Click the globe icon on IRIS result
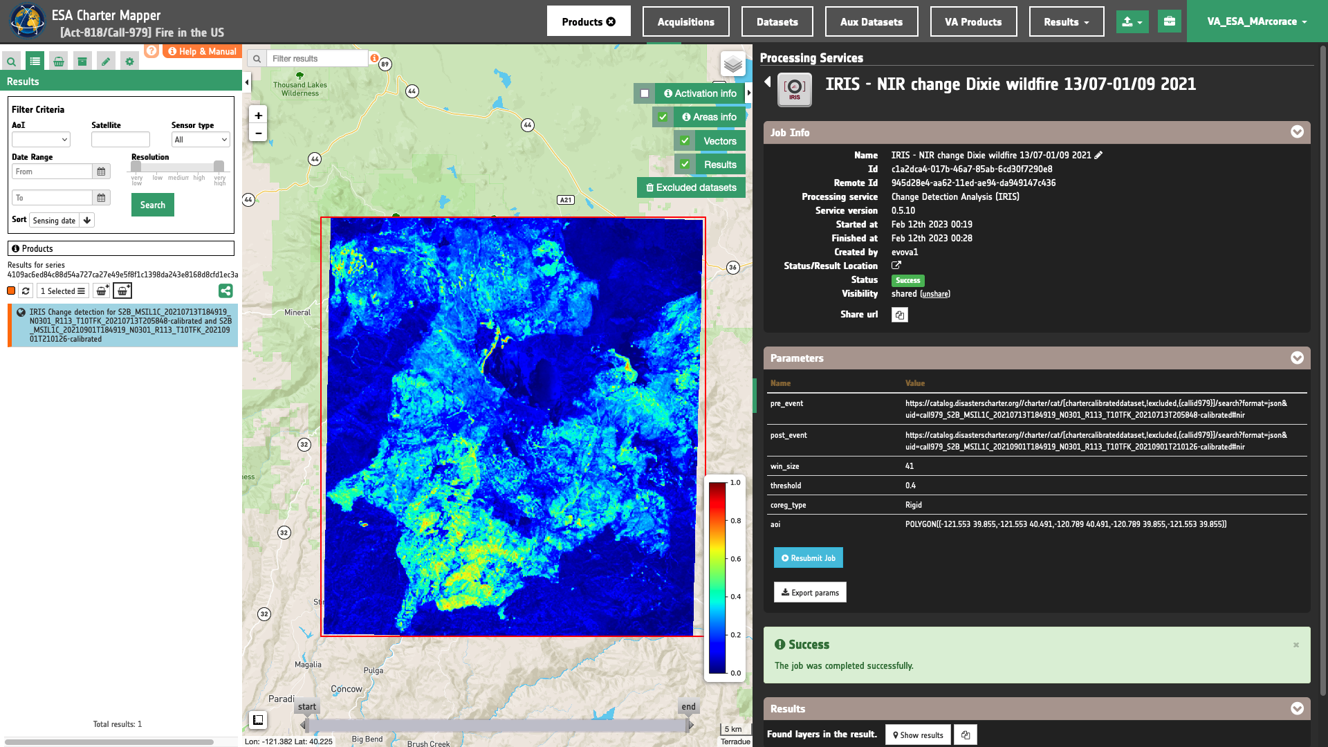Viewport: 1328px width, 747px height. pyautogui.click(x=21, y=313)
